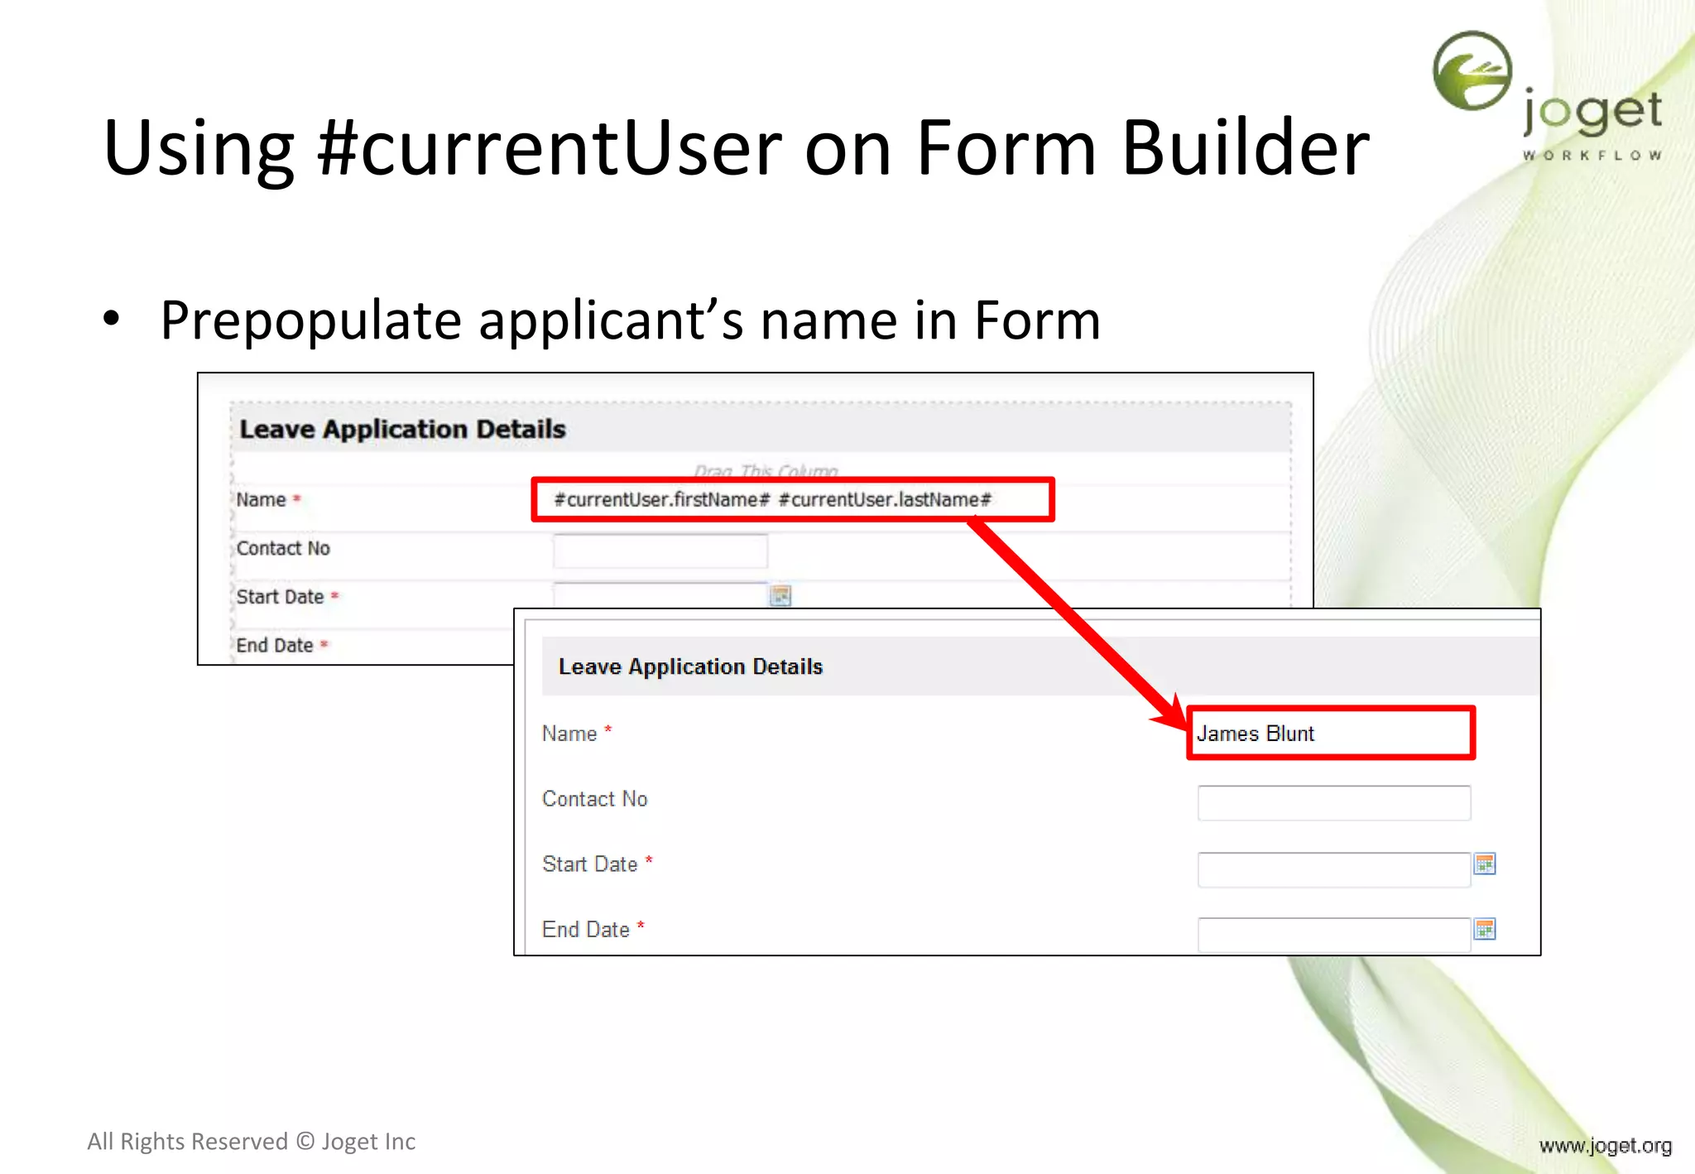Select the upper Leave Application Details section header
1695x1174 pixels.
[402, 429]
